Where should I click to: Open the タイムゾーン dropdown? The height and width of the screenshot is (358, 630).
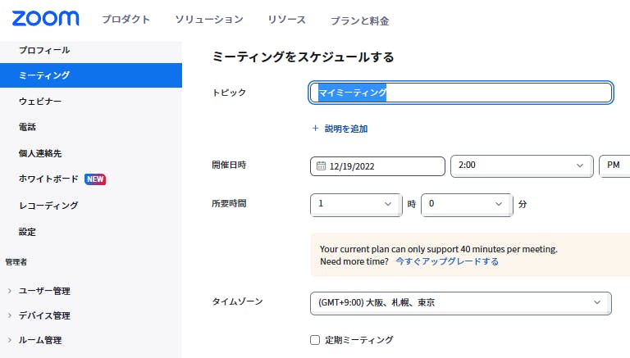pos(460,303)
